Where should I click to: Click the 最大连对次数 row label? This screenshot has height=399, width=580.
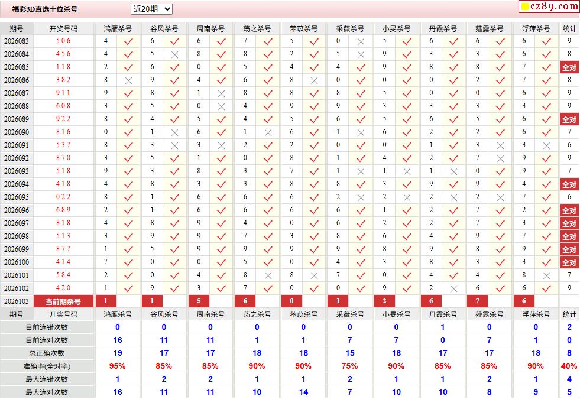[x=47, y=392]
